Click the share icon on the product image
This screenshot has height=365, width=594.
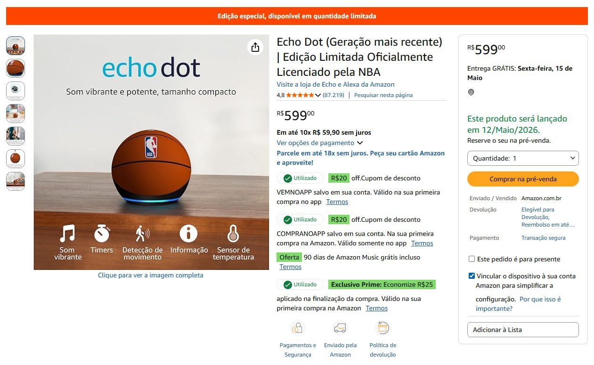(255, 47)
